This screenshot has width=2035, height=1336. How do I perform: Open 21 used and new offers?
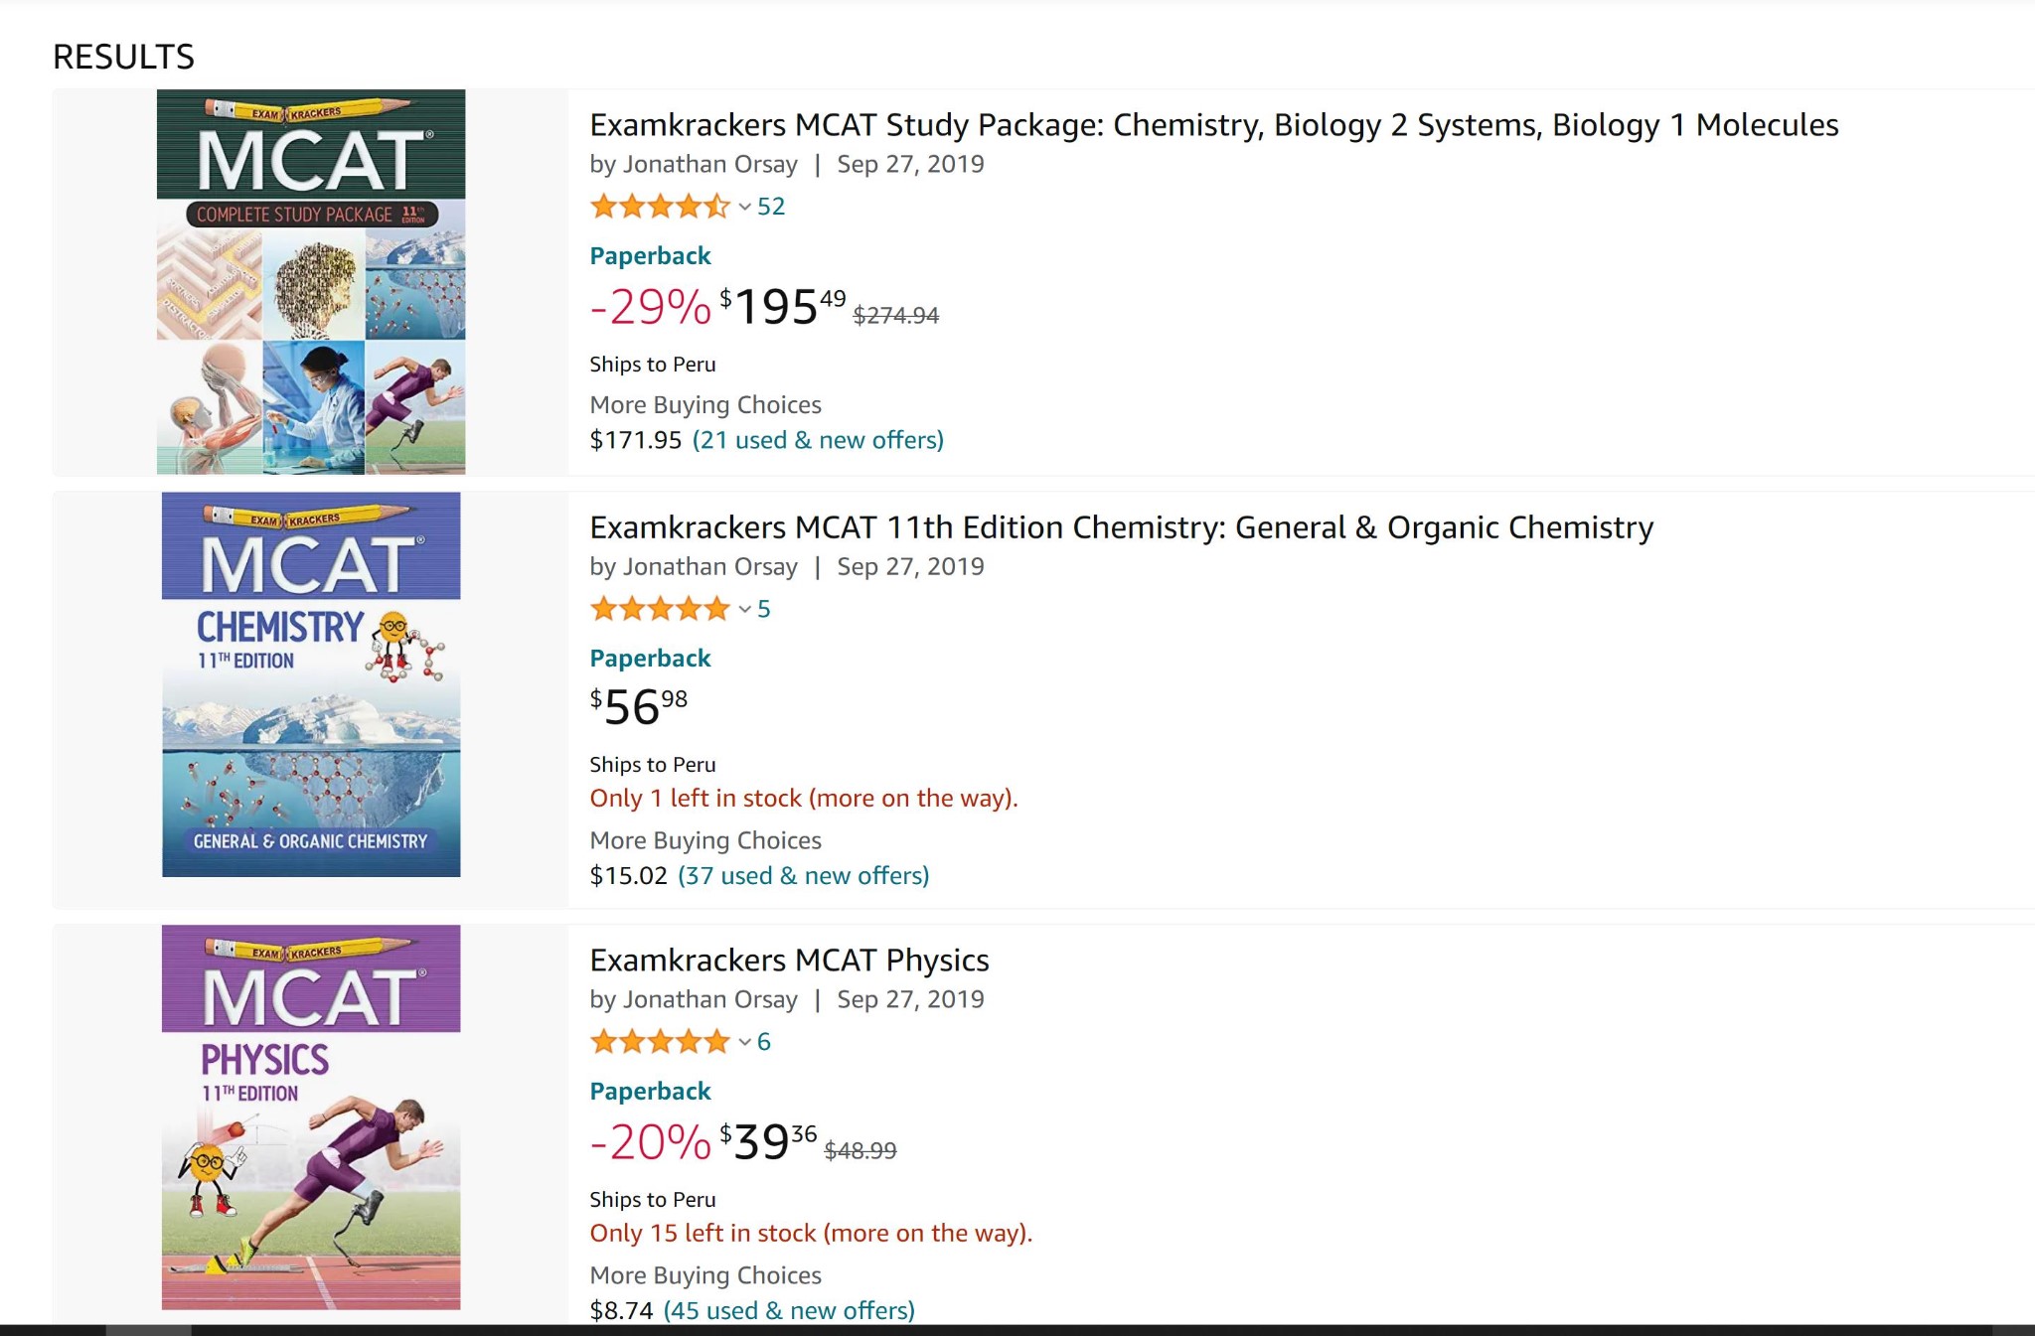[x=819, y=439]
